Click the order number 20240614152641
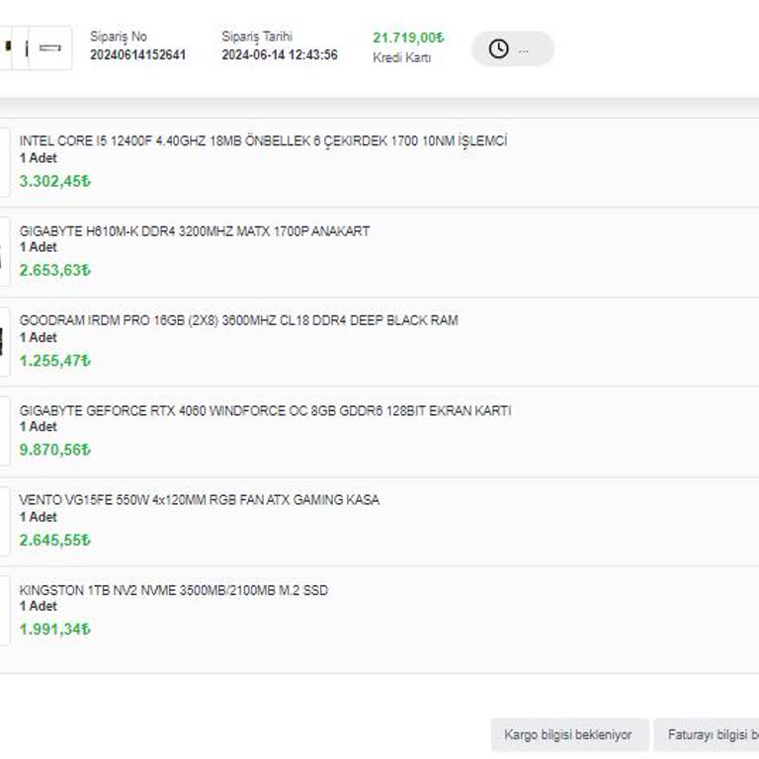This screenshot has height=759, width=759. tap(137, 55)
